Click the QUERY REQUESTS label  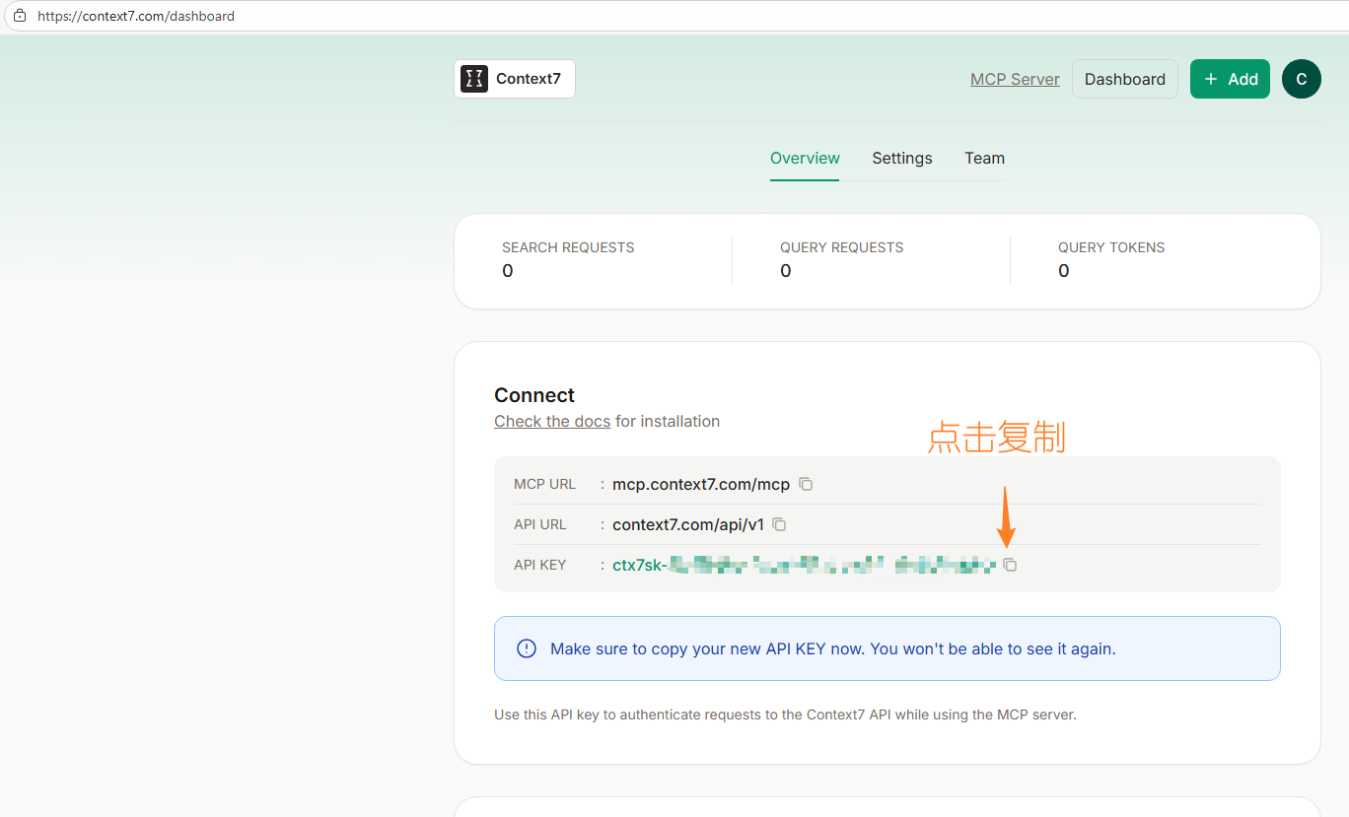pyautogui.click(x=841, y=247)
